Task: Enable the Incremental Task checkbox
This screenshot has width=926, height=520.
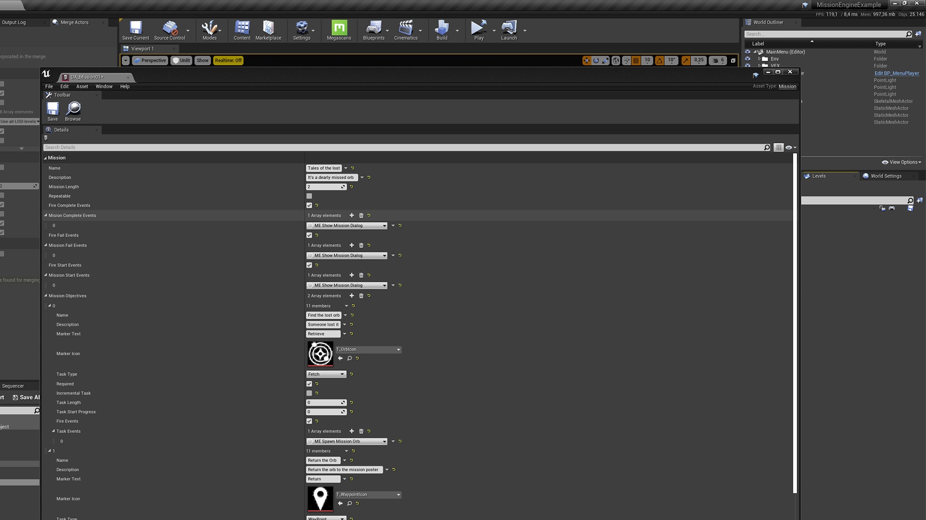Action: (309, 393)
